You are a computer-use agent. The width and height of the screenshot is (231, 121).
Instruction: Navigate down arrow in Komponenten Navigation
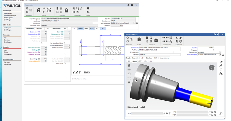click(27, 12)
